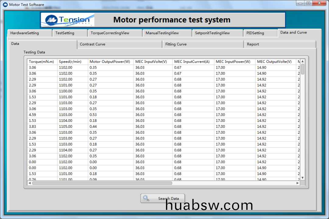The height and width of the screenshot is (219, 329).
Task: Click the horizontal scroll left arrow
Action: point(30,183)
